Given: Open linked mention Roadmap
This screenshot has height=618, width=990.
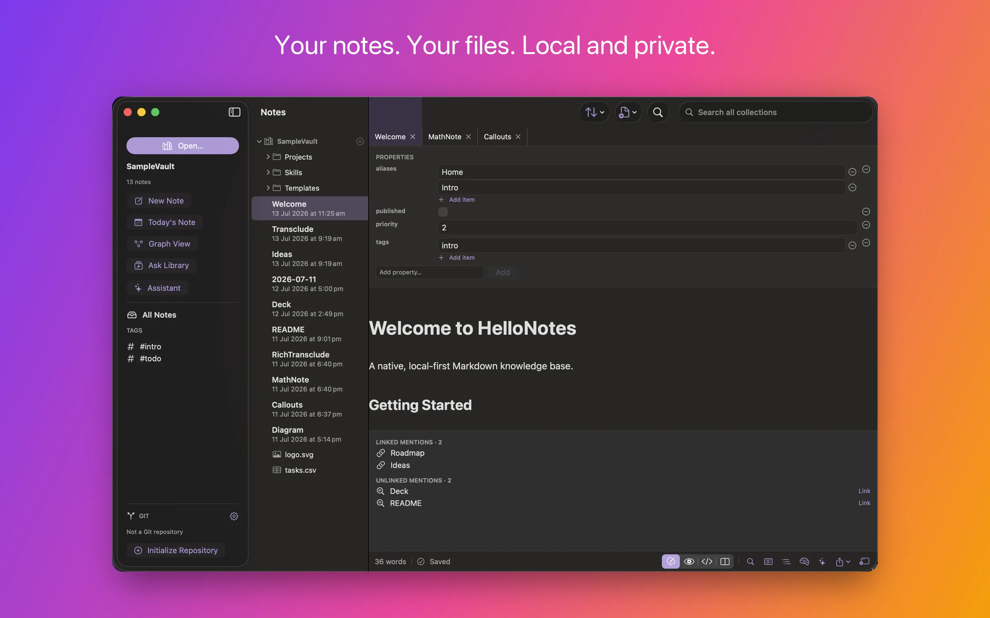Looking at the screenshot, I should (401, 453).
